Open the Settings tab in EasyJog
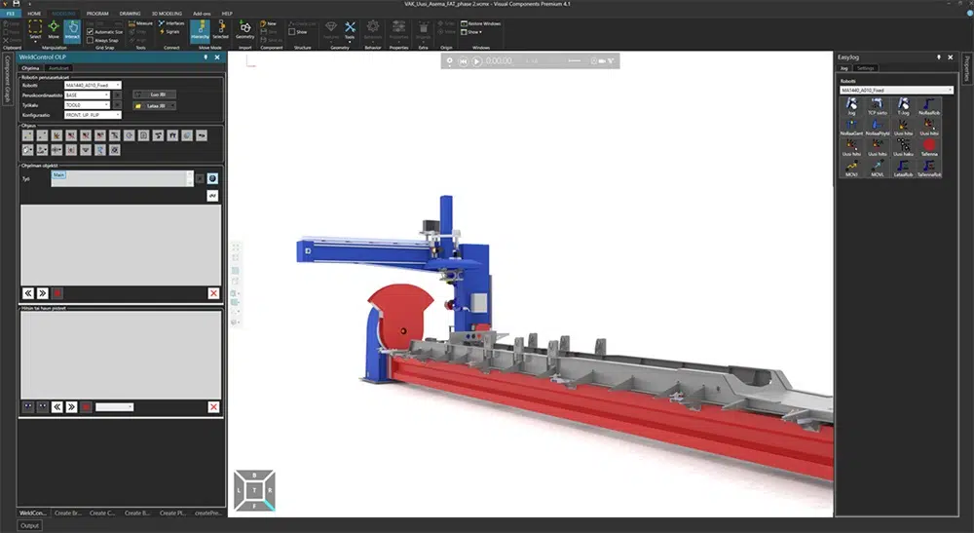The image size is (974, 533). (x=866, y=68)
